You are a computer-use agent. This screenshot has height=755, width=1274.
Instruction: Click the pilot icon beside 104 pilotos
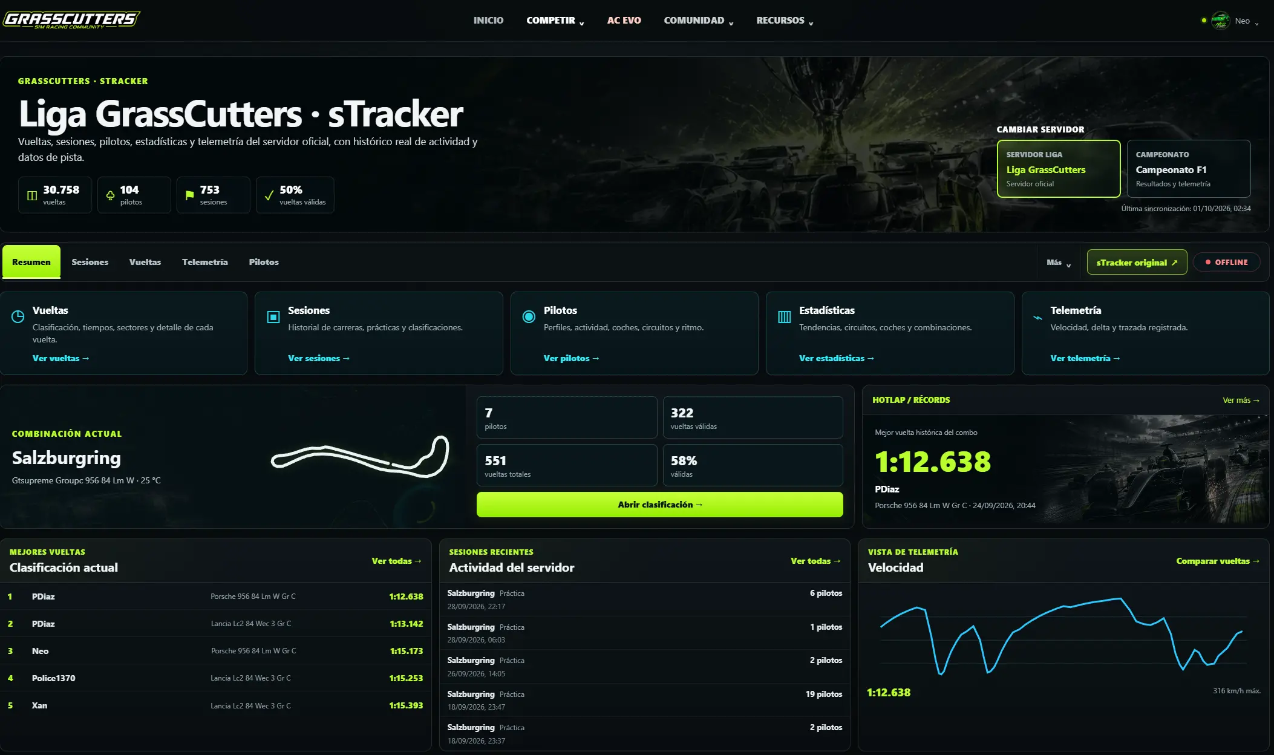click(110, 195)
